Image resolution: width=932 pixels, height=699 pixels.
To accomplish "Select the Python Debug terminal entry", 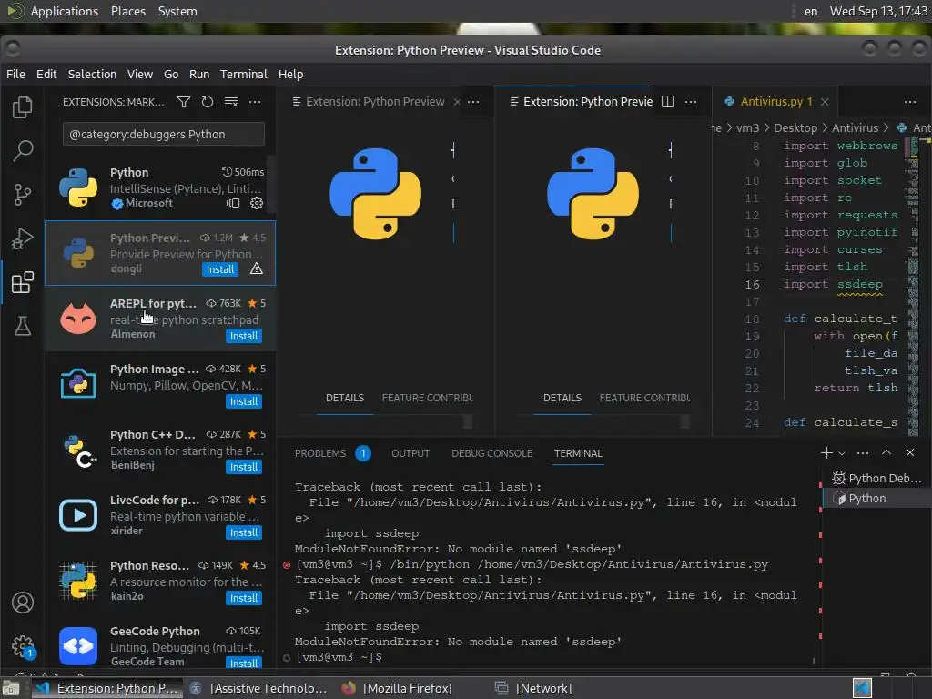I will (x=876, y=478).
